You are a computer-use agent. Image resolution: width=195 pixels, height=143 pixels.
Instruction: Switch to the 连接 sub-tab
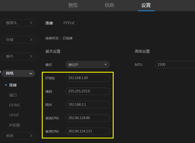click(x=49, y=23)
